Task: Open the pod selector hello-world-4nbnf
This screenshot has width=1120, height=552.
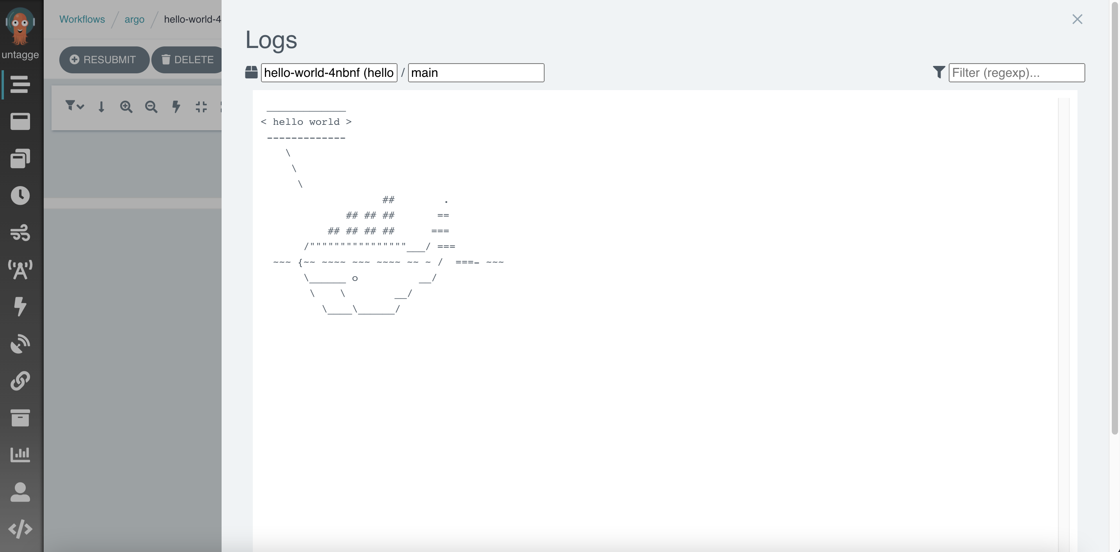Action: (329, 73)
